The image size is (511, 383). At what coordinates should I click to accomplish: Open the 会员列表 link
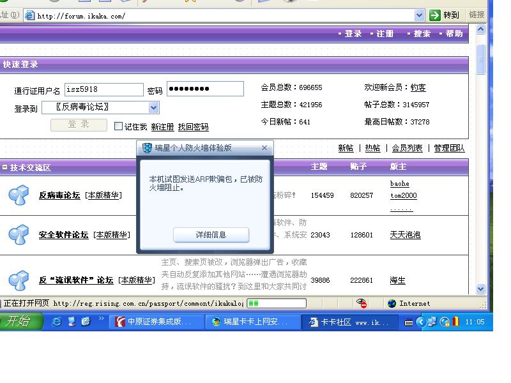pos(408,148)
